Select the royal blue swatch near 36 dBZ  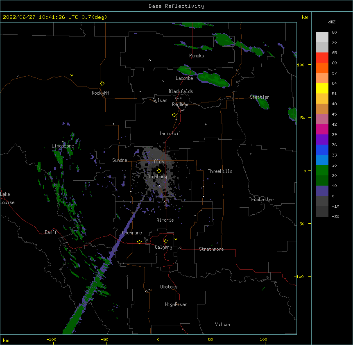click(322, 150)
